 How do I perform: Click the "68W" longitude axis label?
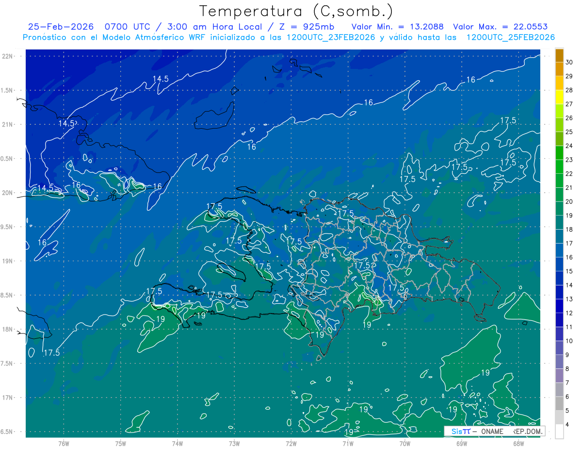(518, 443)
